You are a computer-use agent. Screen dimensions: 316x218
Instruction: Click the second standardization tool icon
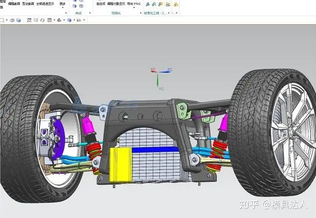[x=154, y=4]
